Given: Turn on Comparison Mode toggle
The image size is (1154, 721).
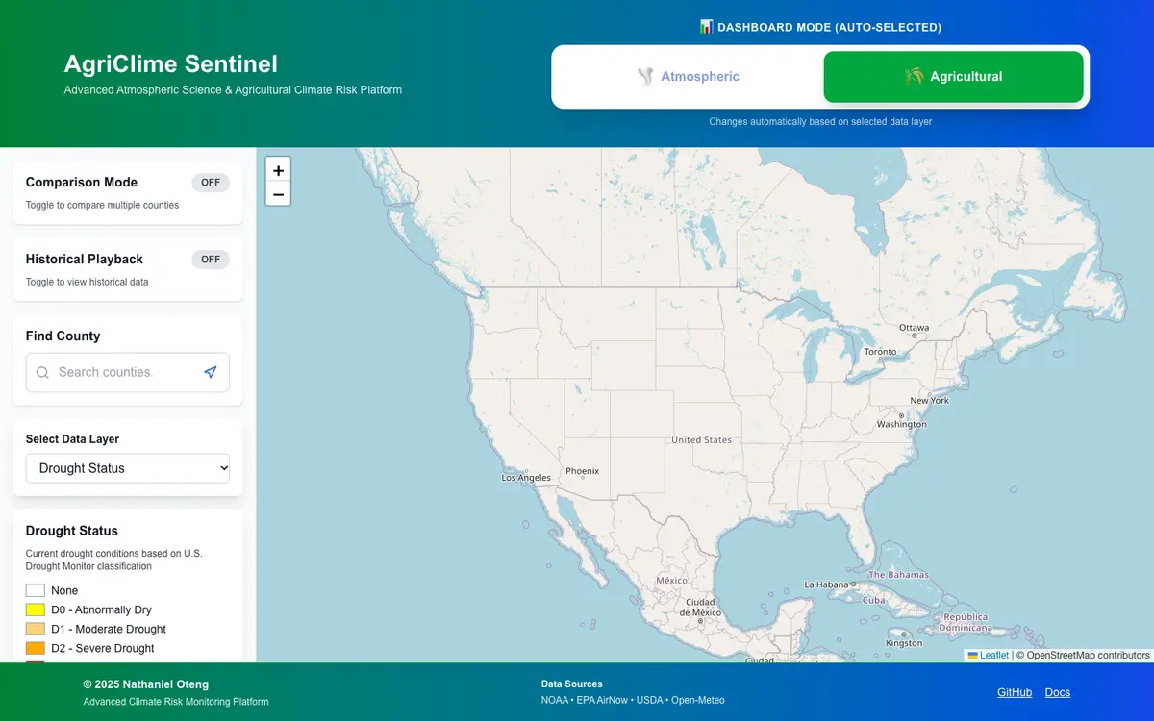Looking at the screenshot, I should coord(211,183).
